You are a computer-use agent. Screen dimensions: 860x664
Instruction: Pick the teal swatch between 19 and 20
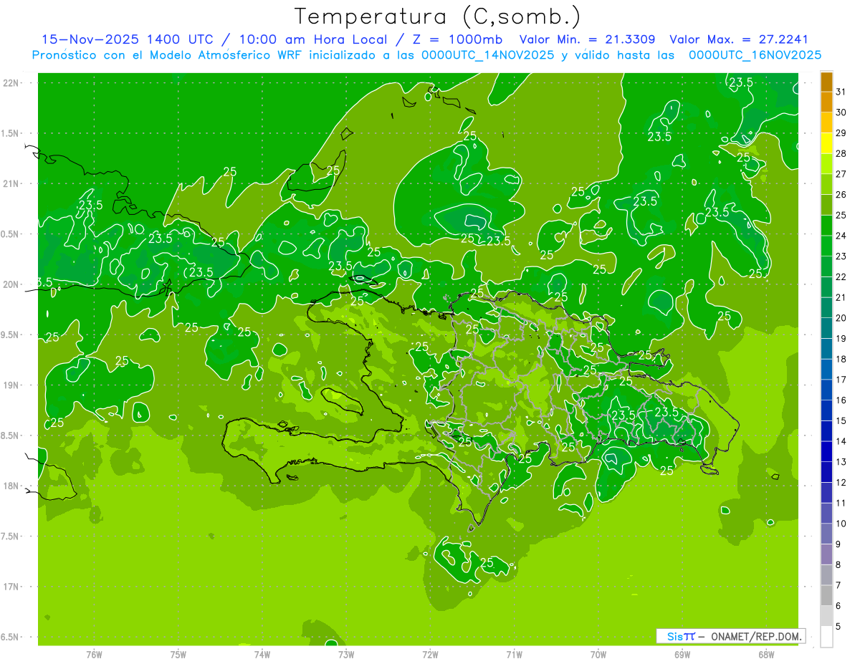[x=826, y=328]
